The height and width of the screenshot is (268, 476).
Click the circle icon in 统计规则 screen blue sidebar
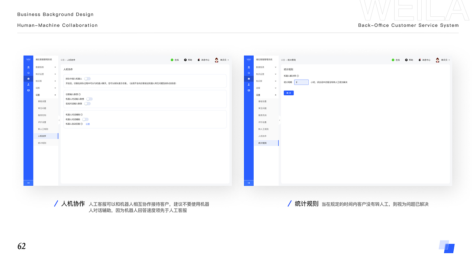tap(249, 73)
